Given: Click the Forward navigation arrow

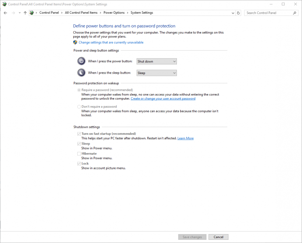Looking at the screenshot, I should [x=13, y=13].
